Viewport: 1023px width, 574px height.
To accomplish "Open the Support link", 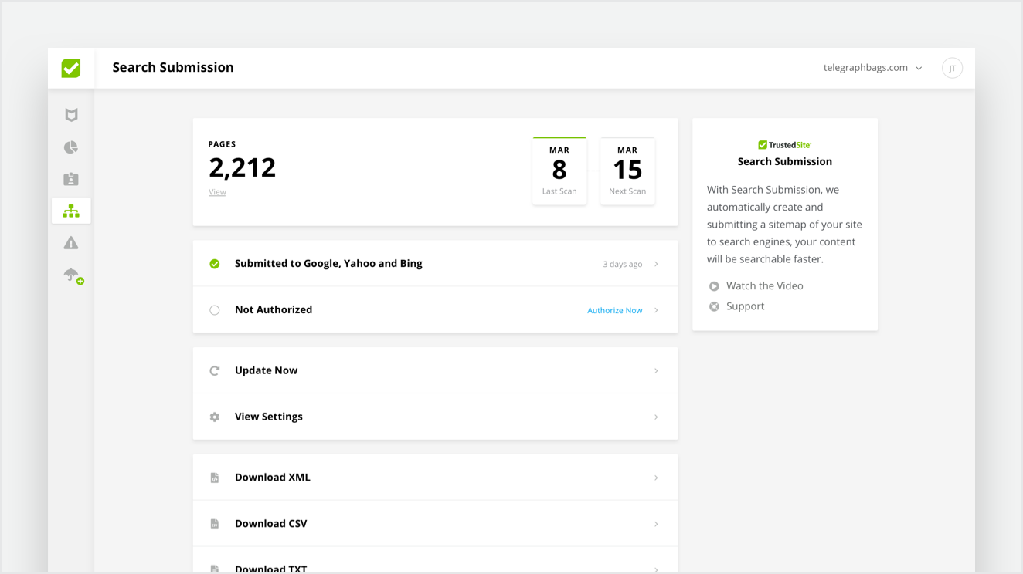I will tap(745, 306).
